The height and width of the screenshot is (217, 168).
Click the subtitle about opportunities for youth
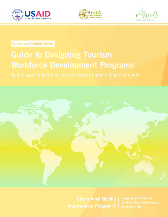[75, 75]
